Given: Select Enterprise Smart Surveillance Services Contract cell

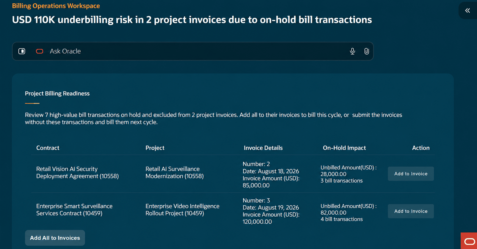Looking at the screenshot, I should (x=74, y=210).
